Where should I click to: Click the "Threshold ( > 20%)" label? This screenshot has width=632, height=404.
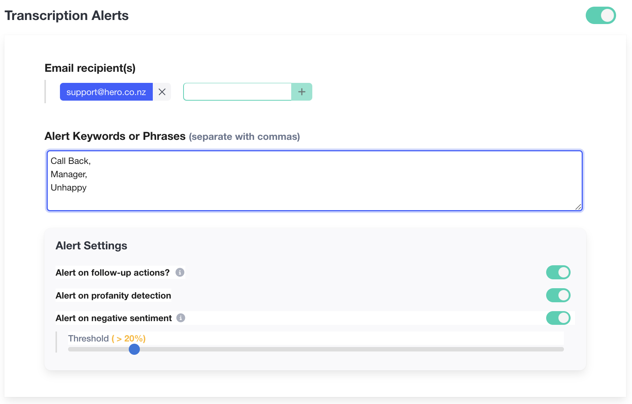107,338
